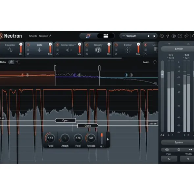Click the Close threshold handle
This screenshot has height=195, width=194.
(x=88, y=126)
